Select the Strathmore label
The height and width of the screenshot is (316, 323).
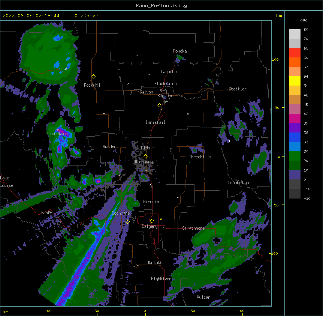[x=193, y=228]
